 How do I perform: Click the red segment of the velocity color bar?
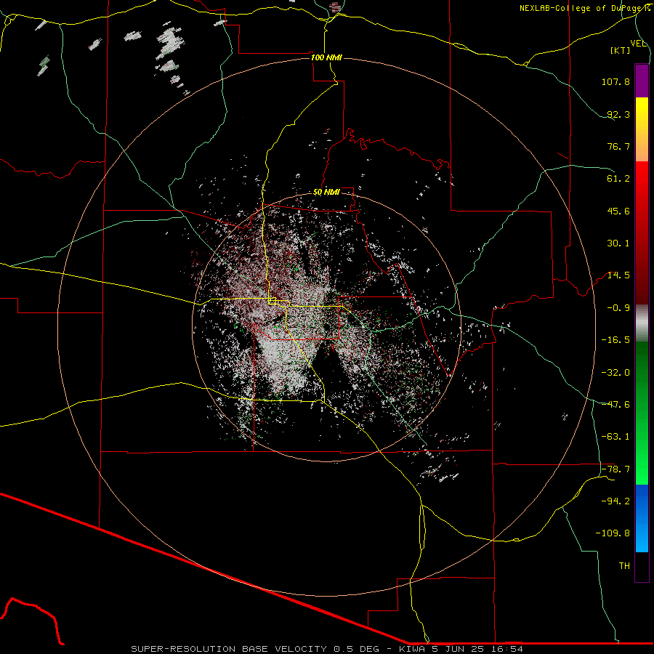pos(642,233)
